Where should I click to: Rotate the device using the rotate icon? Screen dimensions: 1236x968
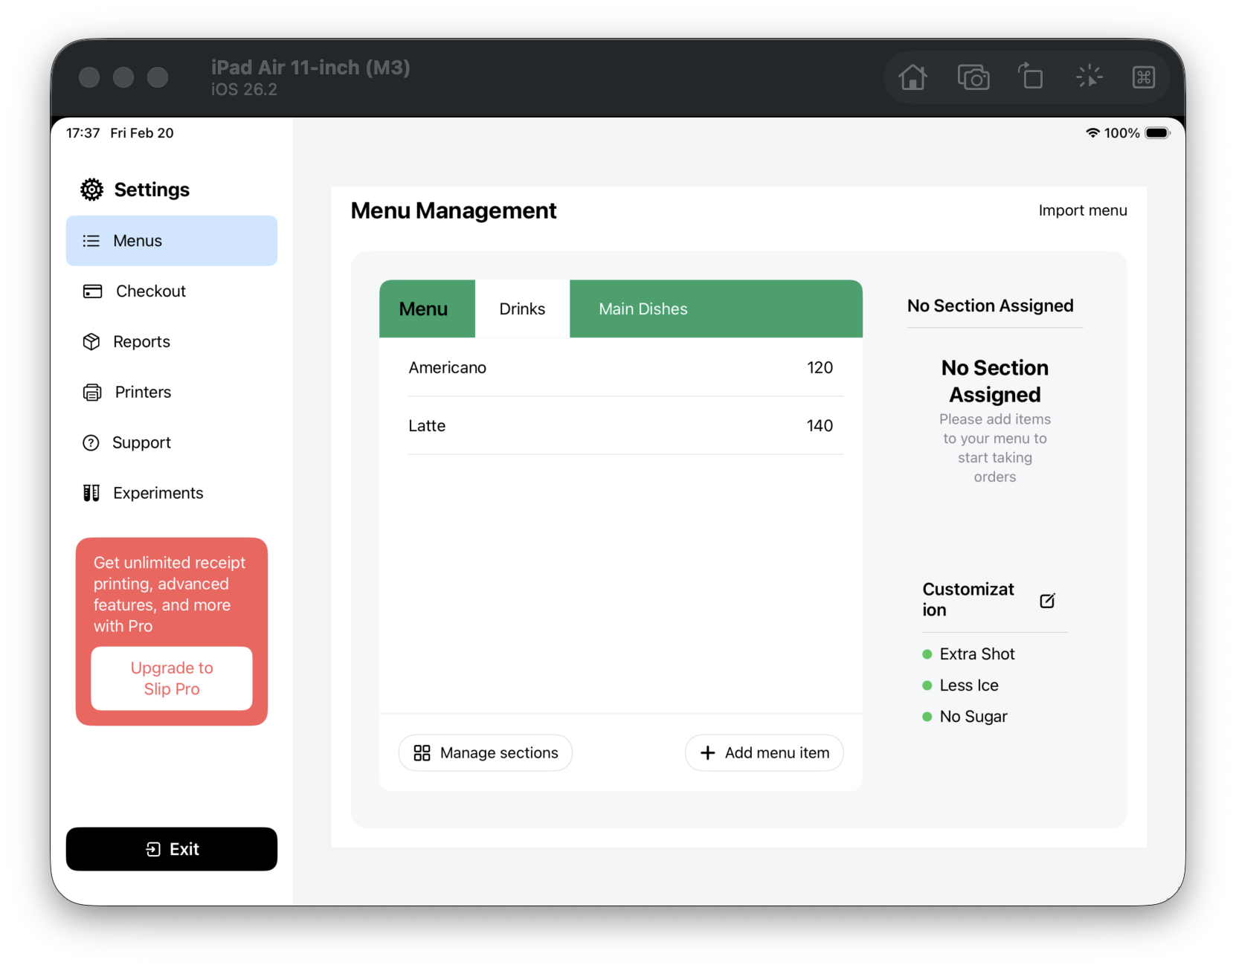(x=1031, y=77)
